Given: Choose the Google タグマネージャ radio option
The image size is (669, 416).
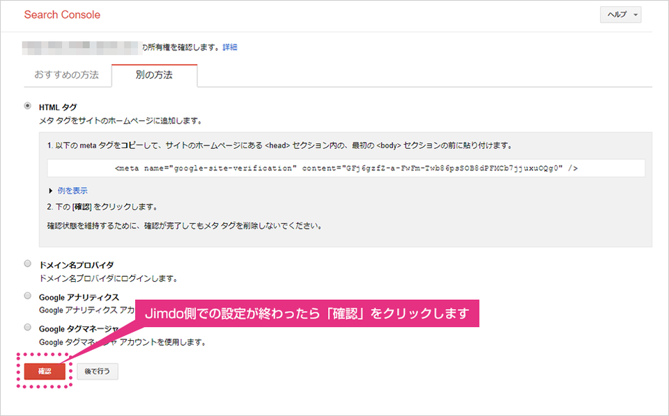Looking at the screenshot, I should click(x=28, y=327).
